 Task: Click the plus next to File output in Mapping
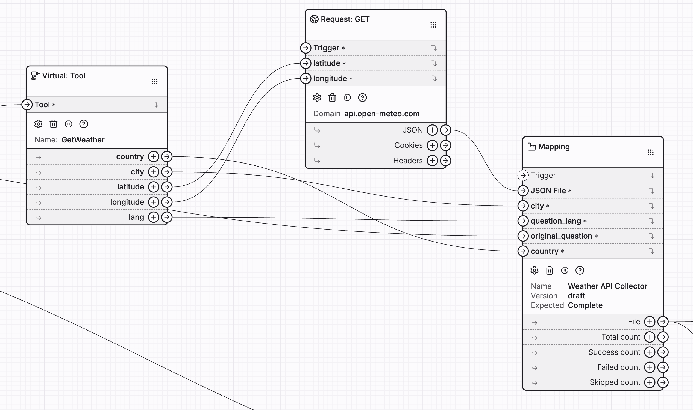pos(649,322)
